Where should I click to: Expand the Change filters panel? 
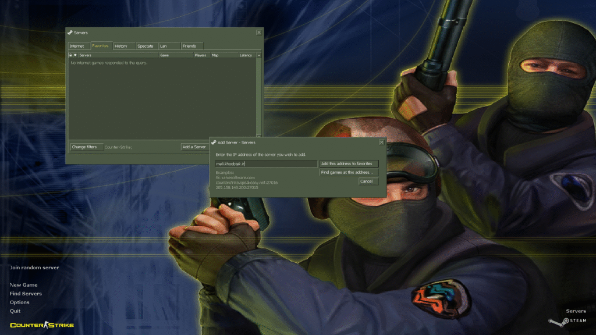[x=84, y=147]
